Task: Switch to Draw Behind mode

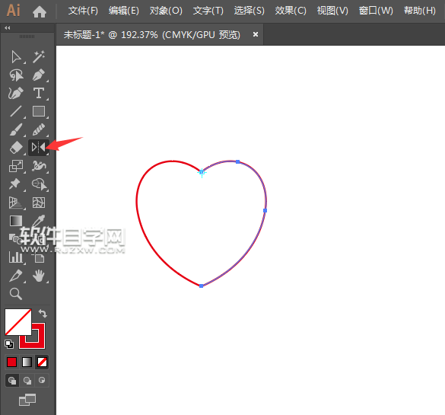Action: tap(27, 380)
